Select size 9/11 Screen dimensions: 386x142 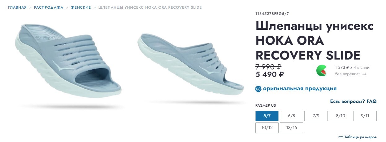(365, 116)
